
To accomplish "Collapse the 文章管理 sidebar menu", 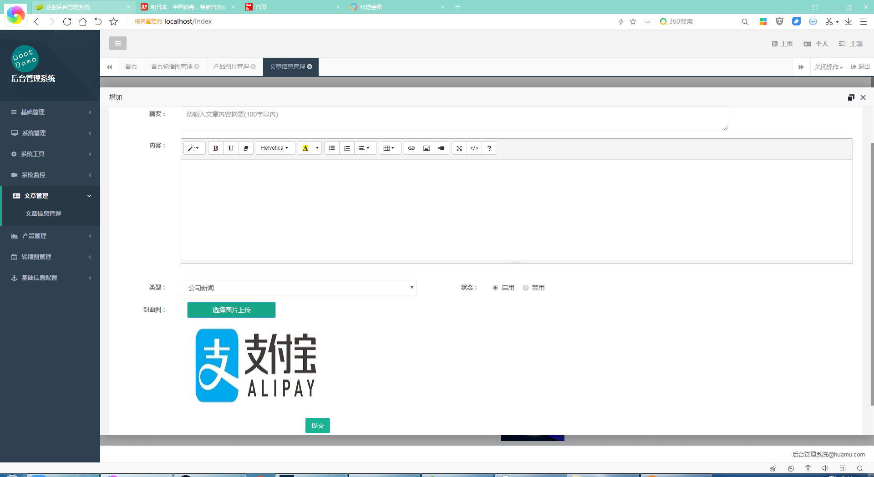I will tap(50, 196).
